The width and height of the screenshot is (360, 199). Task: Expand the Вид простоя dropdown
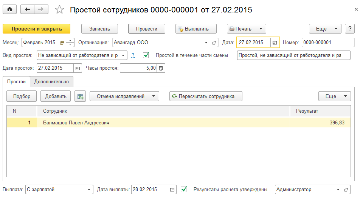tap(124, 55)
